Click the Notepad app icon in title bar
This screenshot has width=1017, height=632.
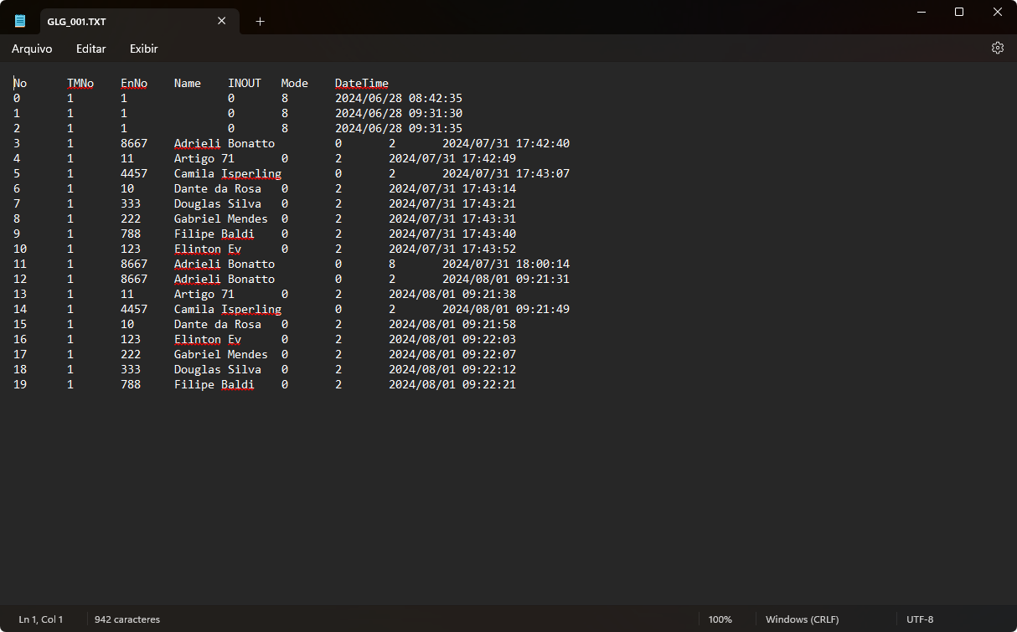pos(20,21)
